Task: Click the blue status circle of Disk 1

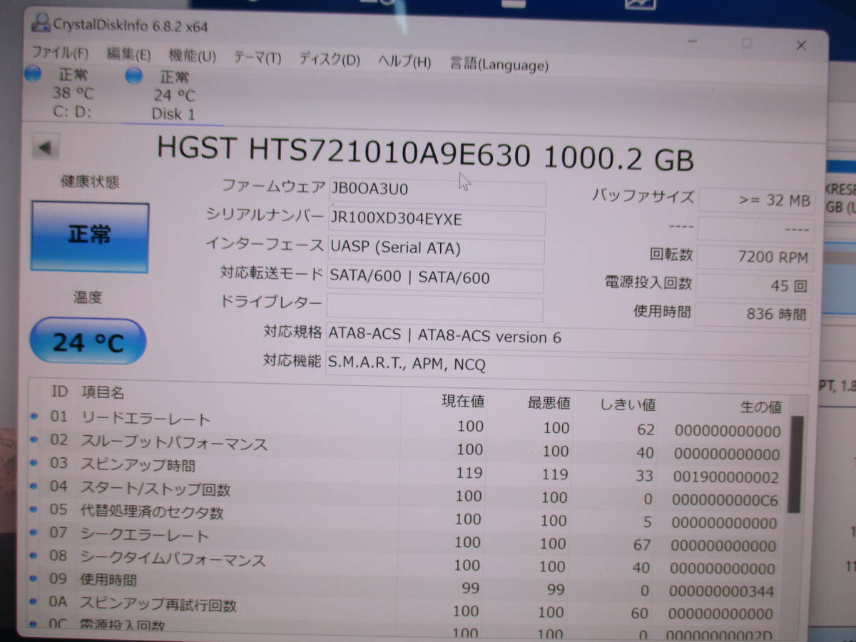Action: [x=134, y=75]
